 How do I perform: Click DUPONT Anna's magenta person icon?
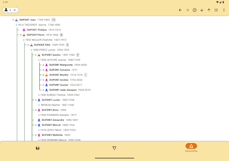pos(39,110)
